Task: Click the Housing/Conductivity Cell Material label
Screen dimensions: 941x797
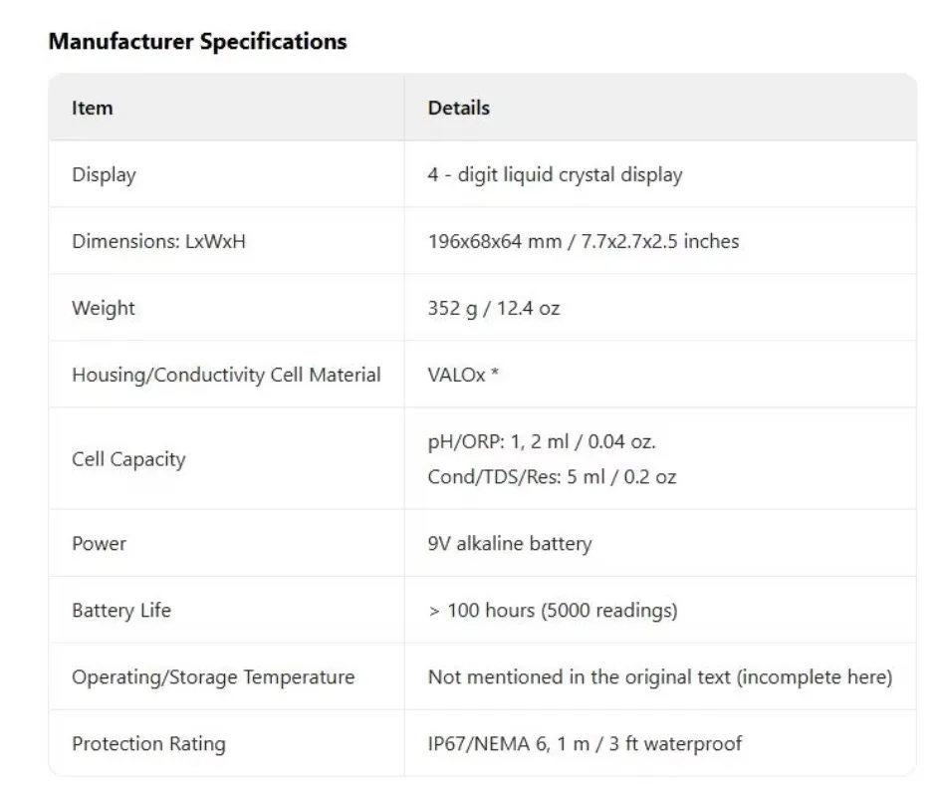Action: (226, 375)
